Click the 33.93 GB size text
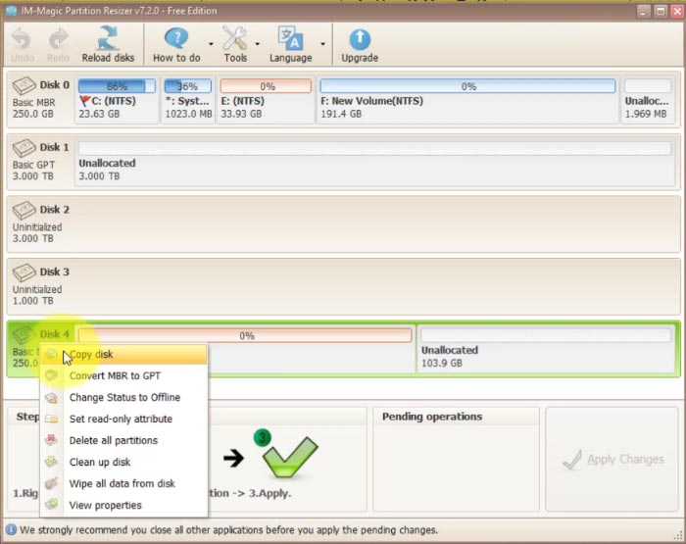The height and width of the screenshot is (544, 686). tap(241, 114)
